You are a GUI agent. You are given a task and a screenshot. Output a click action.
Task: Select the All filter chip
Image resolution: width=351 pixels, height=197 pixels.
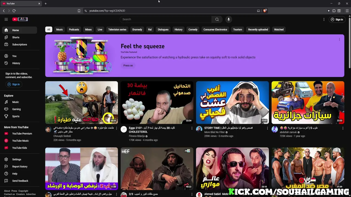49,30
